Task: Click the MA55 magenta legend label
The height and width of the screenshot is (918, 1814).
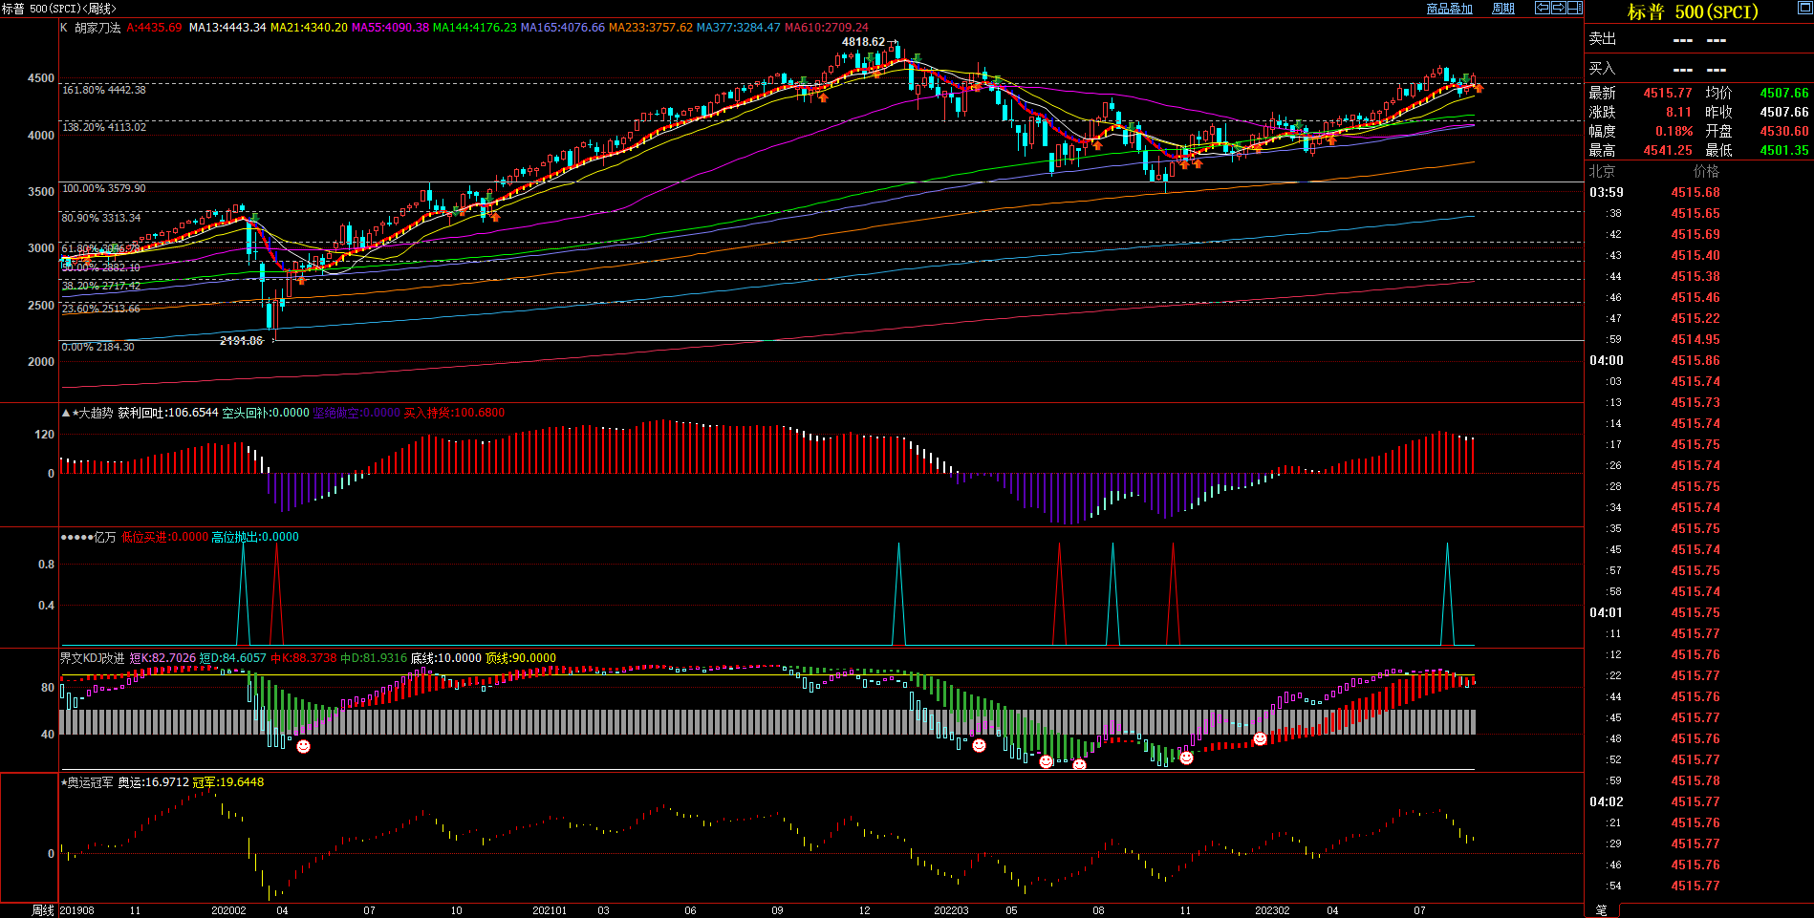Action: 390,28
